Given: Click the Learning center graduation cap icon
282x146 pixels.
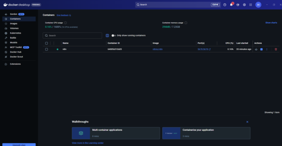Looking at the screenshot, I should (x=238, y=5).
